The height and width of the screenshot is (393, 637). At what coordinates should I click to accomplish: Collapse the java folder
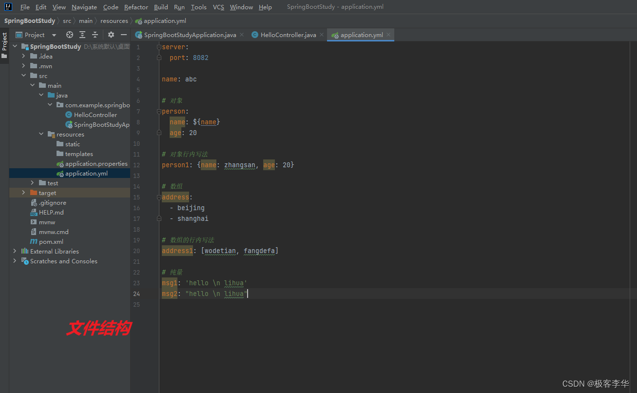(x=41, y=96)
